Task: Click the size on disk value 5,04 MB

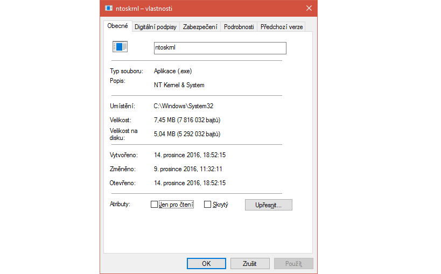Action: tap(187, 134)
